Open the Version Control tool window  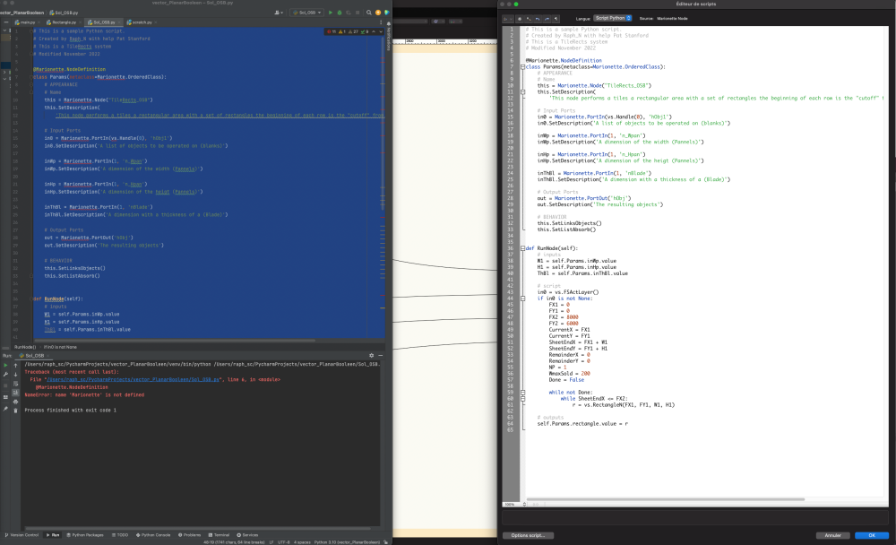click(x=22, y=535)
